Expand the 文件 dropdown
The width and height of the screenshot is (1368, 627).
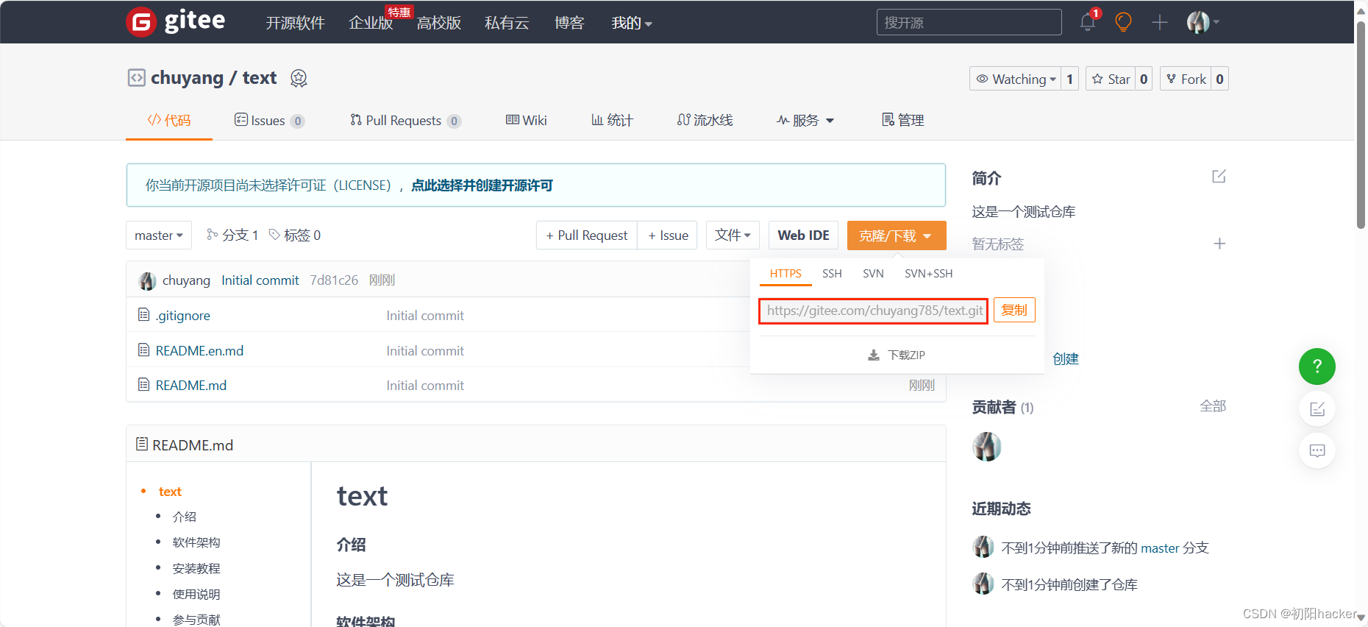coord(733,235)
